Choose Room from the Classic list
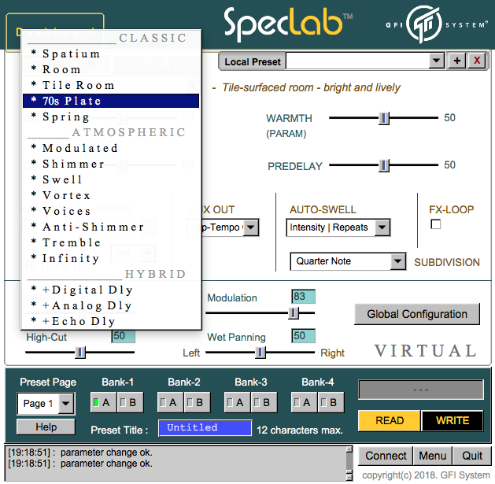The image size is (495, 484). click(111, 69)
